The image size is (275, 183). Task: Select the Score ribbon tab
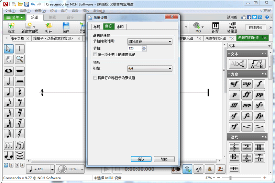[34, 17]
